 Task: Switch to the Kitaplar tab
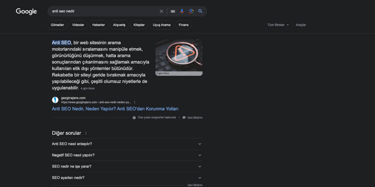pos(139,25)
